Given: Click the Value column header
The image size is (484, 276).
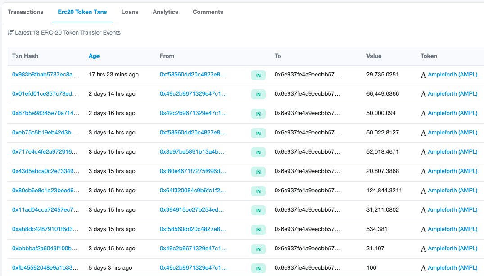Looking at the screenshot, I should (374, 56).
